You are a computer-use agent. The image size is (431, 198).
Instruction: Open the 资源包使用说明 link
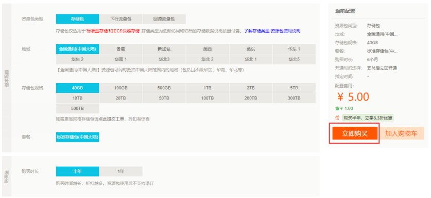click(x=285, y=31)
